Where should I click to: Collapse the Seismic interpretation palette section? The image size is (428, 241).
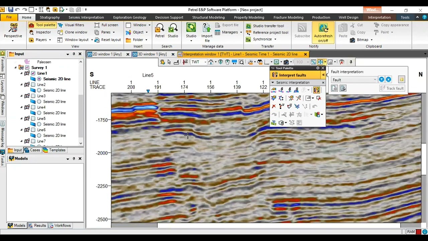pyautogui.click(x=273, y=83)
